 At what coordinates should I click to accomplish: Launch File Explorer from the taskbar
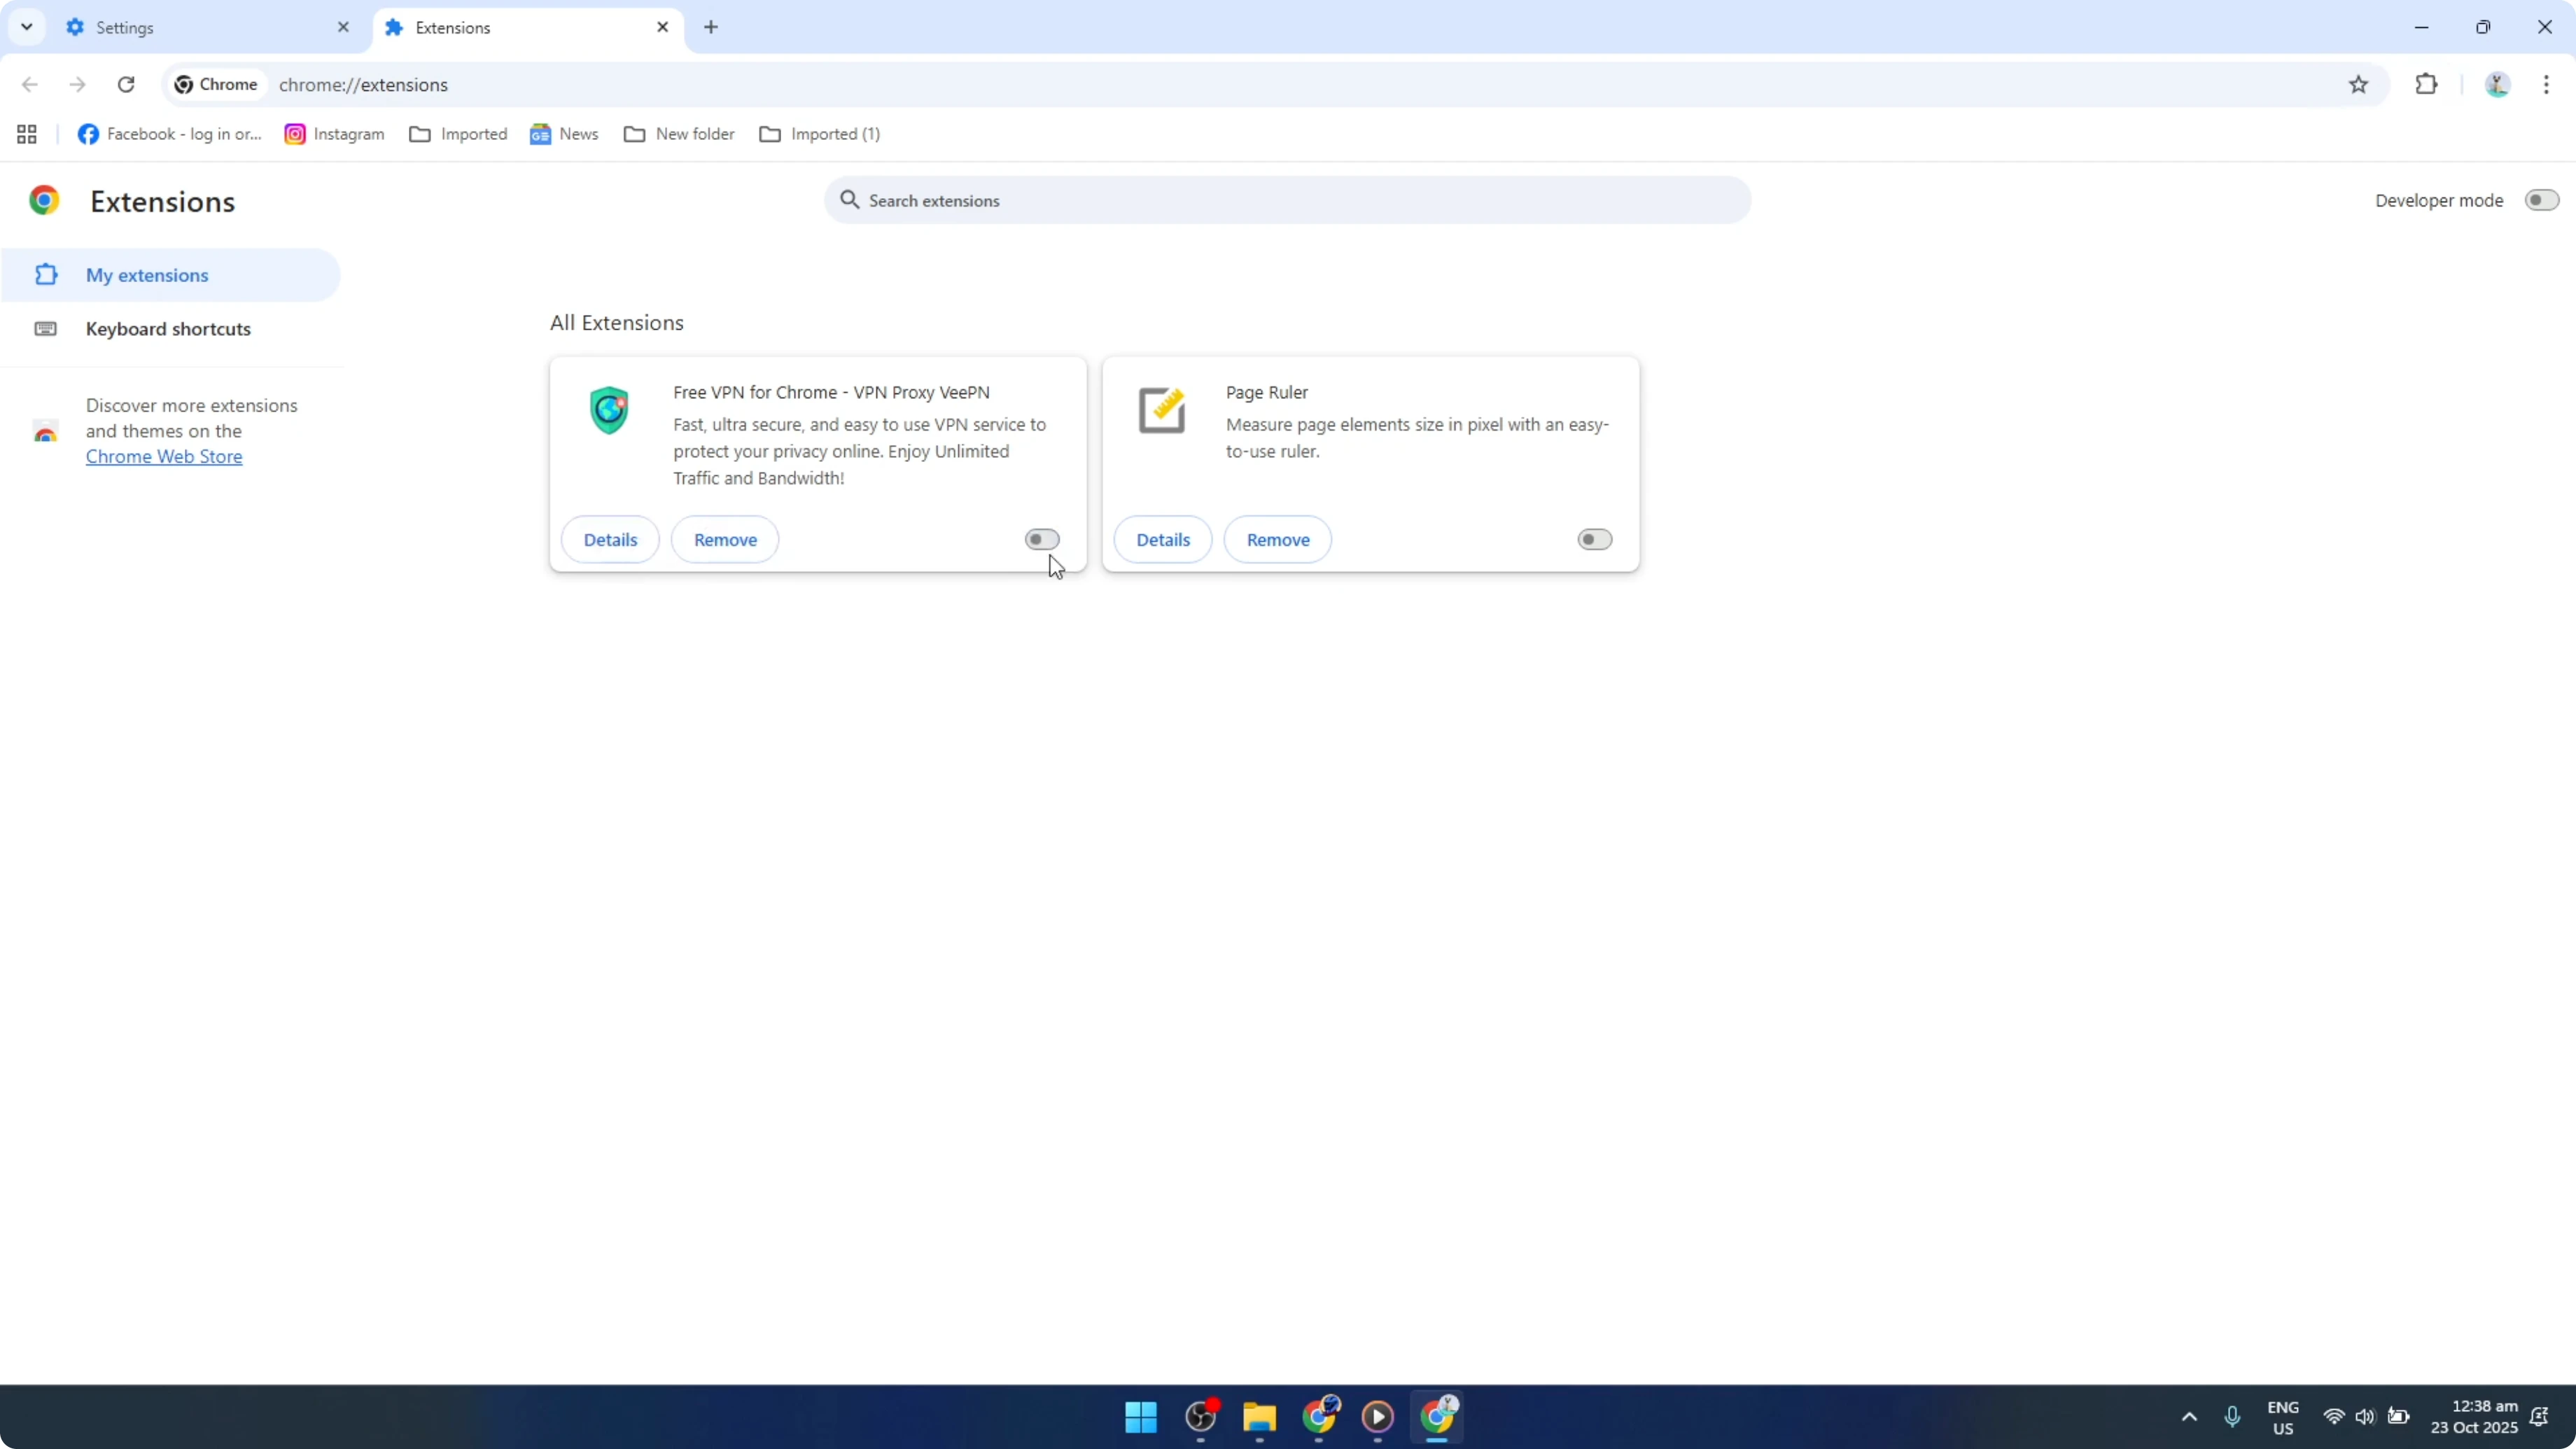tap(1259, 1417)
